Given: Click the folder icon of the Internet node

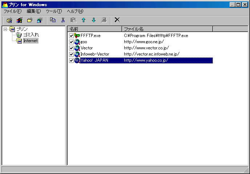Looking at the screenshot, I should click(19, 41).
